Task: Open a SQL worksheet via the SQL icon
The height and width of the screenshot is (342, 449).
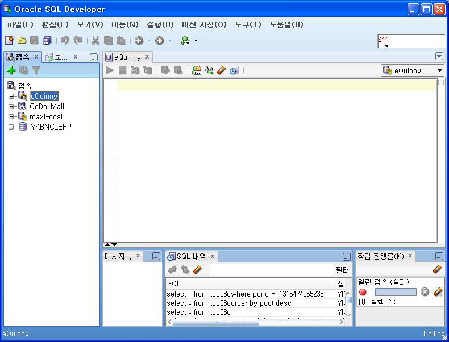Action: [x=186, y=41]
